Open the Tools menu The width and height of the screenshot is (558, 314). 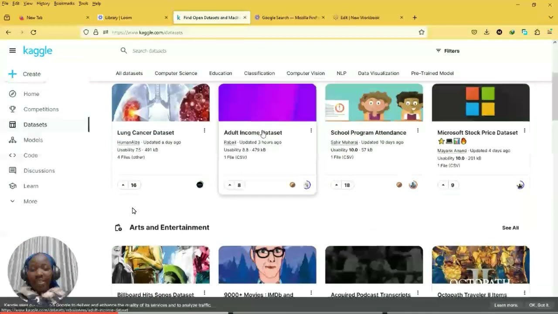point(83,3)
